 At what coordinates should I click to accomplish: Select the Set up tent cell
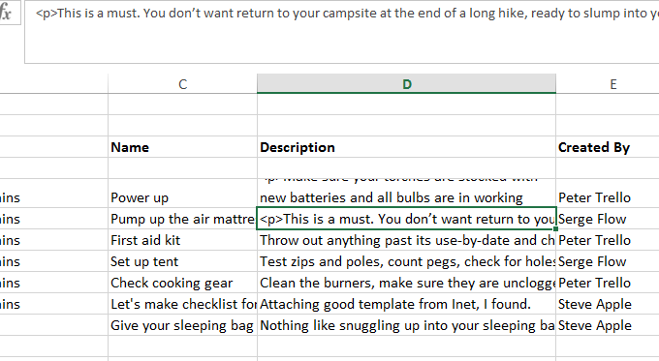(x=182, y=261)
